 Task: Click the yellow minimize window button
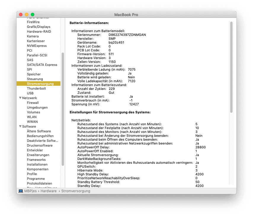pyautogui.click(x=27, y=15)
